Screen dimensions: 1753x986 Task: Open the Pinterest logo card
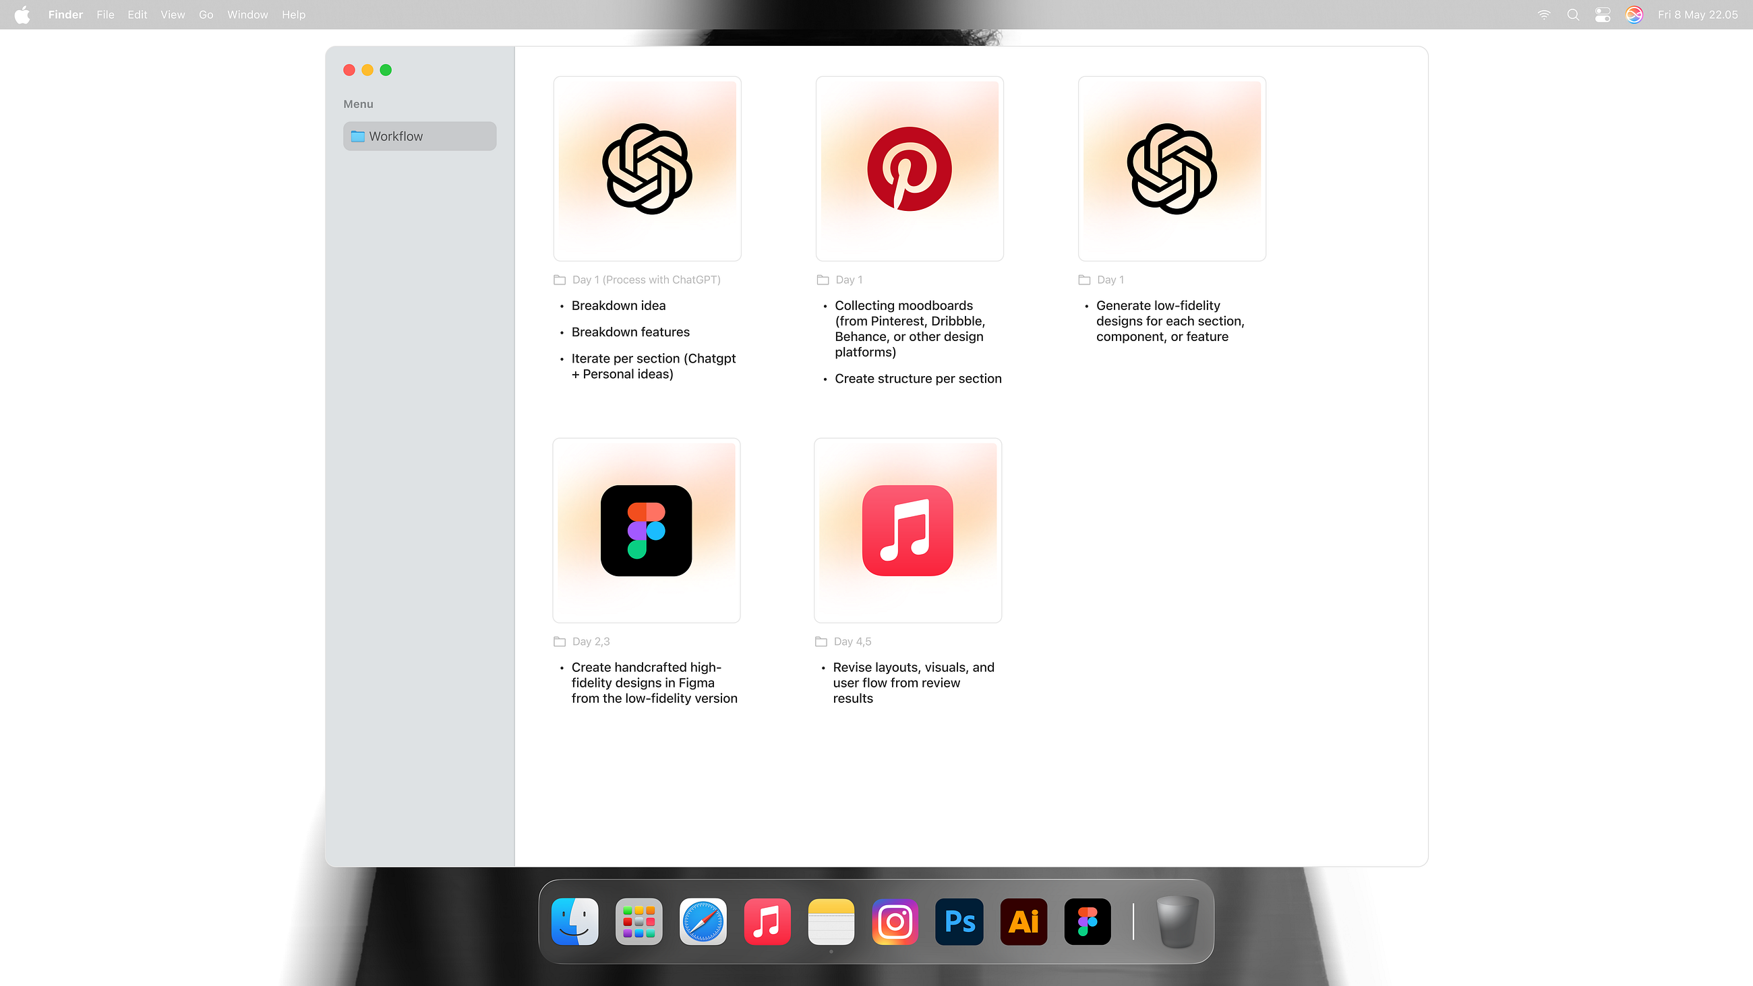coord(910,168)
